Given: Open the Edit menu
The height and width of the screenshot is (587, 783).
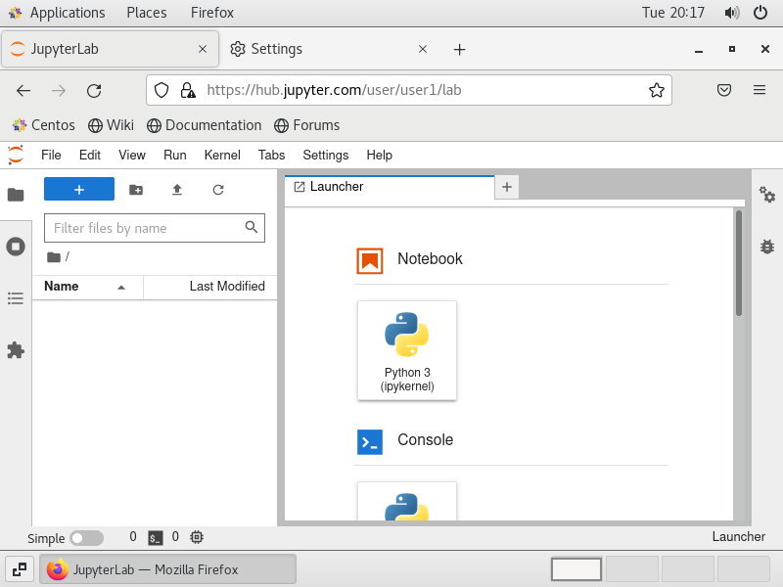Looking at the screenshot, I should 90,156.
